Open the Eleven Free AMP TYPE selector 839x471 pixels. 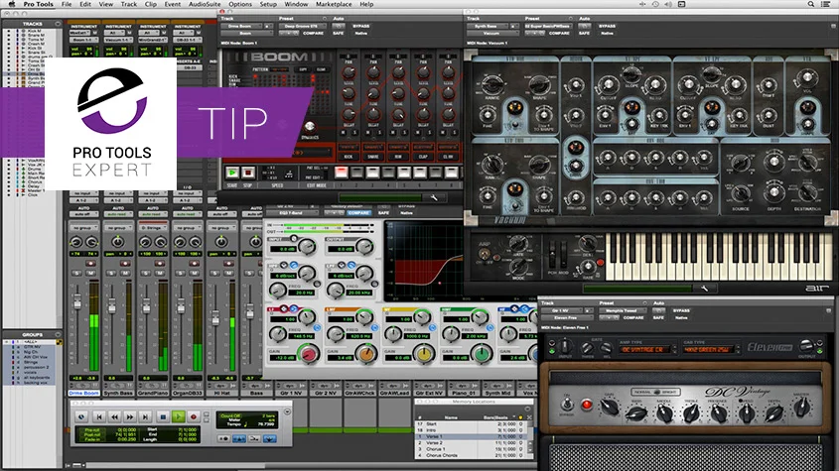click(x=644, y=350)
